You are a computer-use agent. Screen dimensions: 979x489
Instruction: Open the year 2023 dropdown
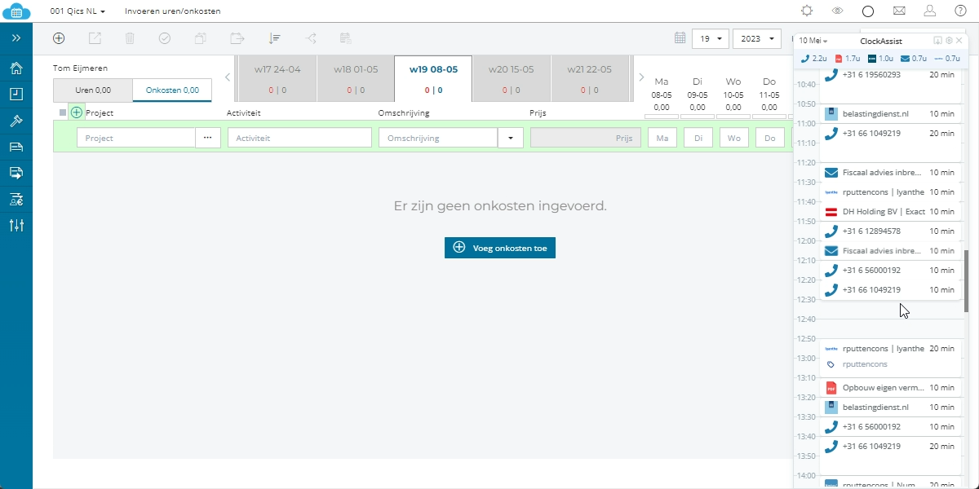point(757,38)
